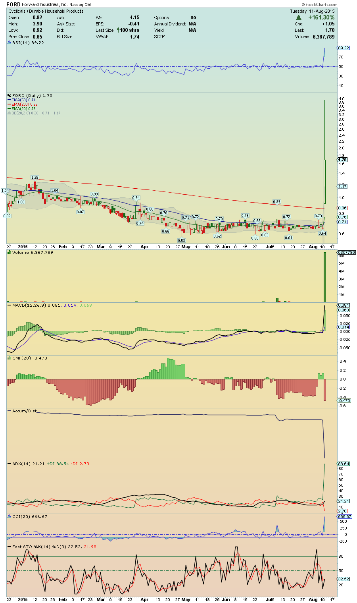Click the MACD(12,26,9) panel legend icon
357x603 pixels.
click(10, 305)
